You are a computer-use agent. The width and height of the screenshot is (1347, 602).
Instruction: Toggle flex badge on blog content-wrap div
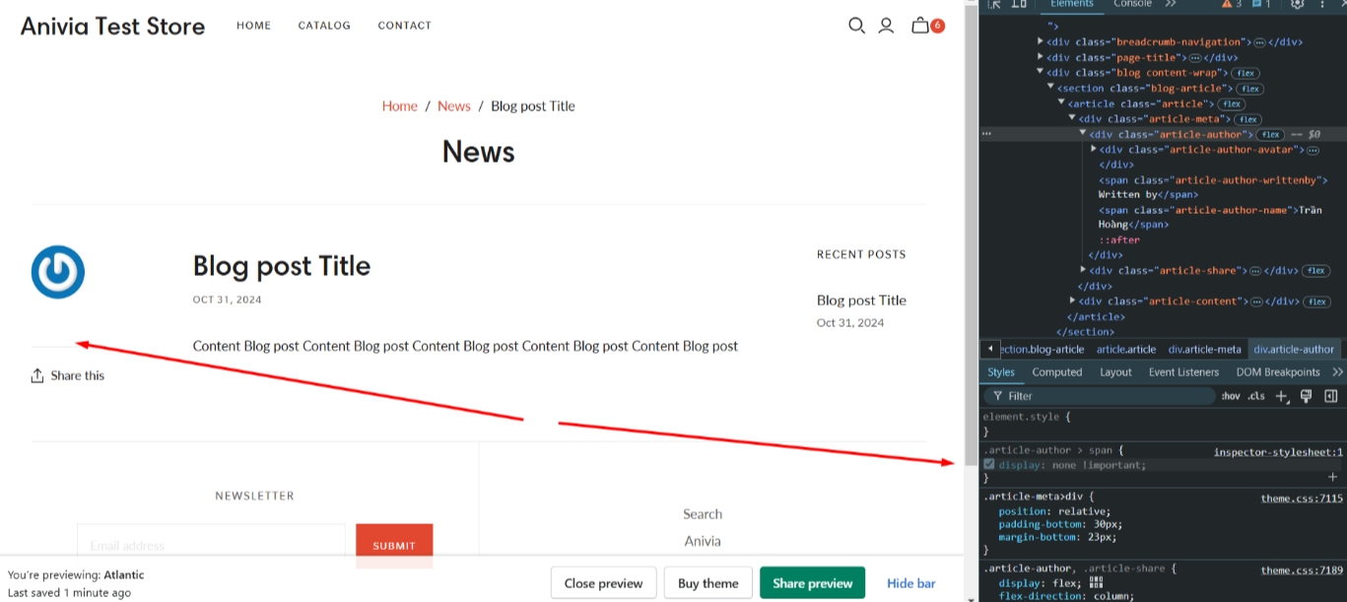(x=1246, y=73)
